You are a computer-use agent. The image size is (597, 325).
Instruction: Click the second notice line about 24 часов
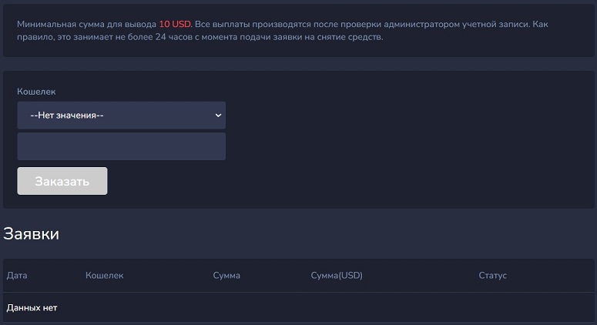(x=200, y=36)
